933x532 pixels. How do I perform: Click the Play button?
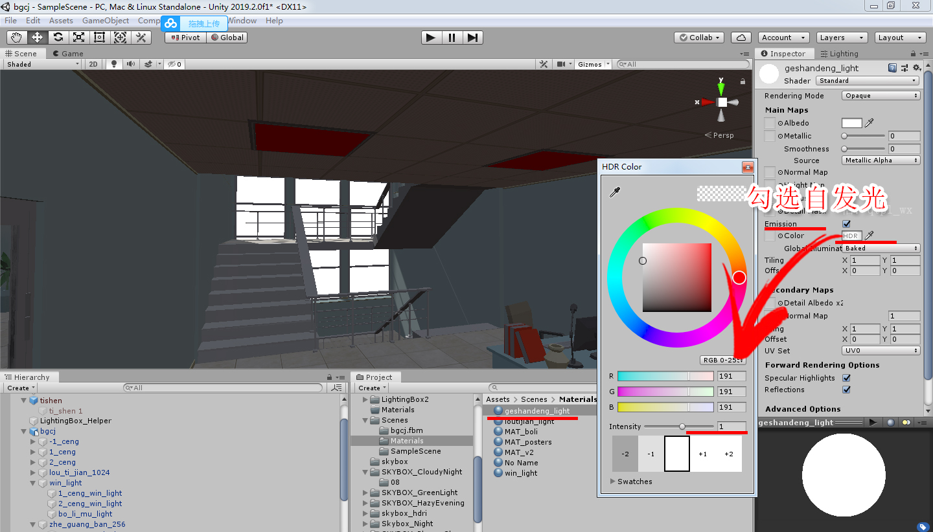[x=431, y=38]
